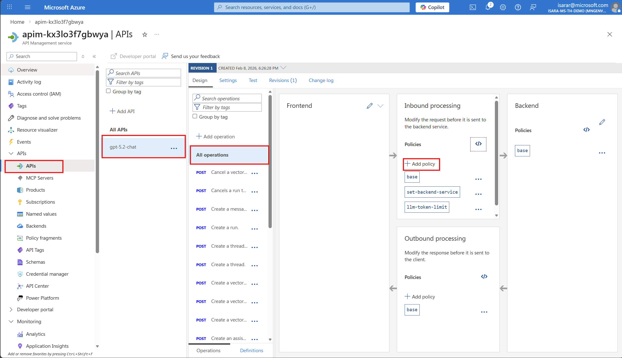Open the Azure portal apps grid icon
Viewport: 622px width, 358px height.
click(x=10, y=7)
